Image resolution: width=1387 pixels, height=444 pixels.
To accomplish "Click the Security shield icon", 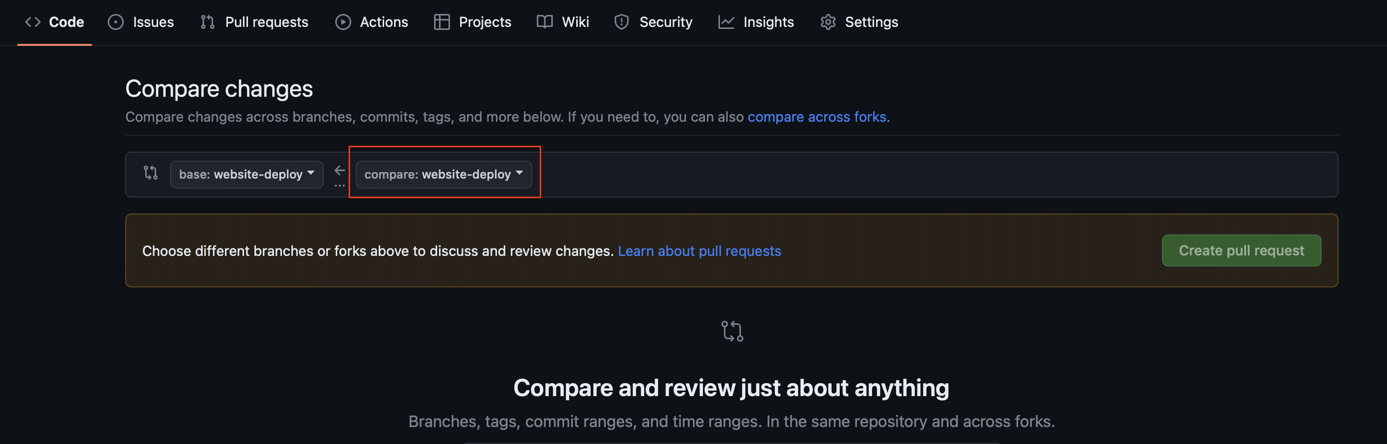I will click(x=621, y=22).
